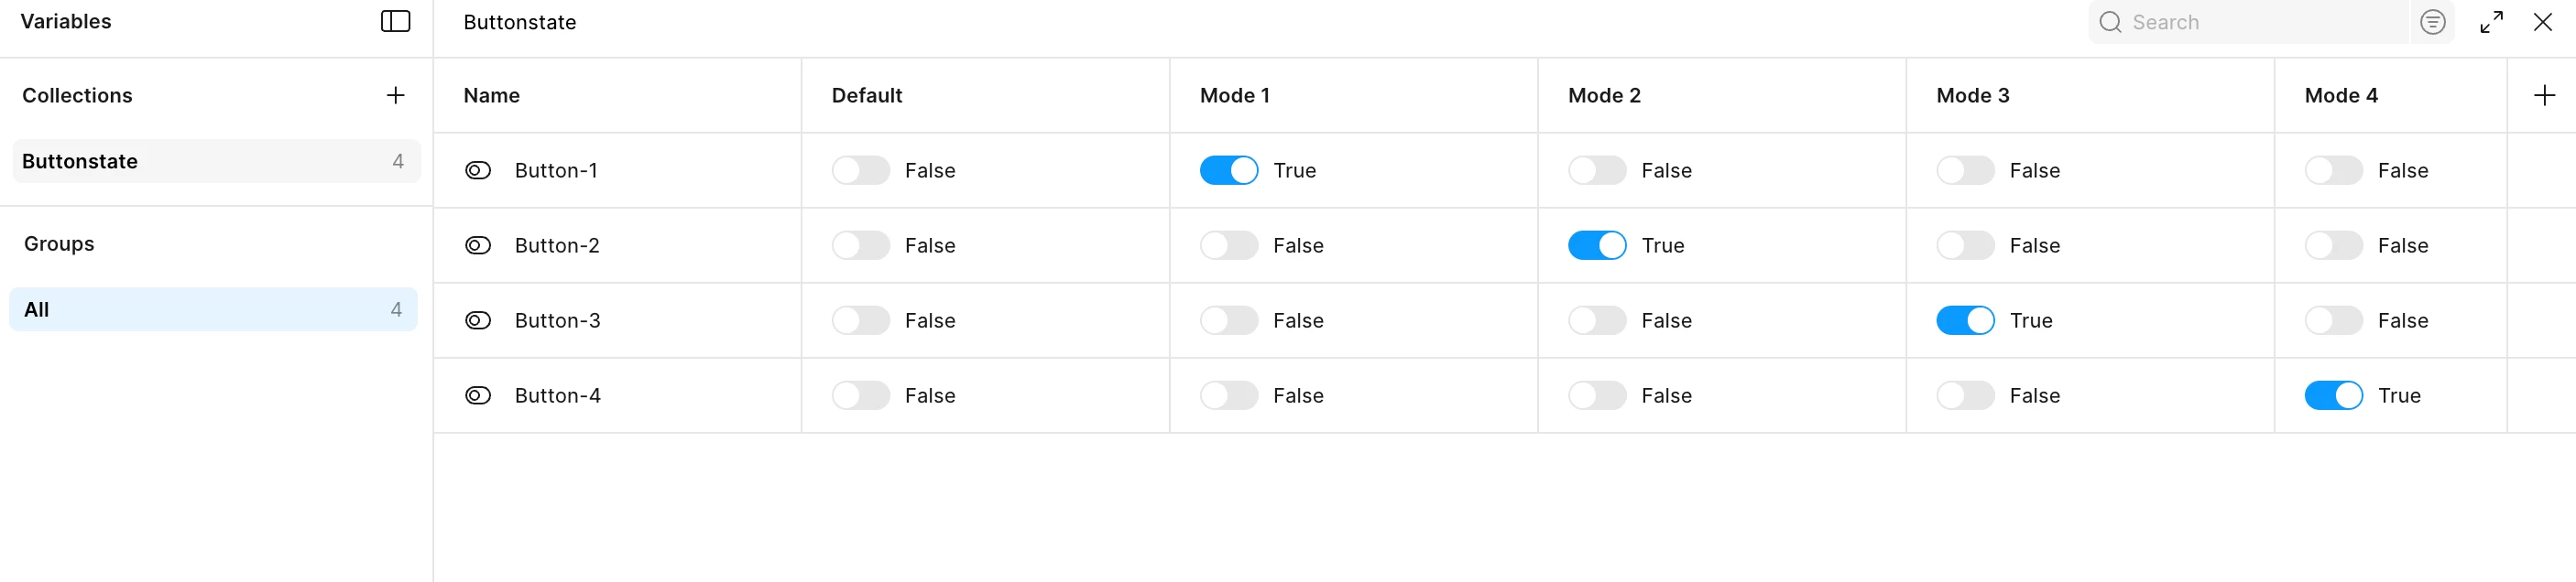This screenshot has height=582, width=2576.
Task: Select the Buttonstate collection
Action: pyautogui.click(x=215, y=162)
